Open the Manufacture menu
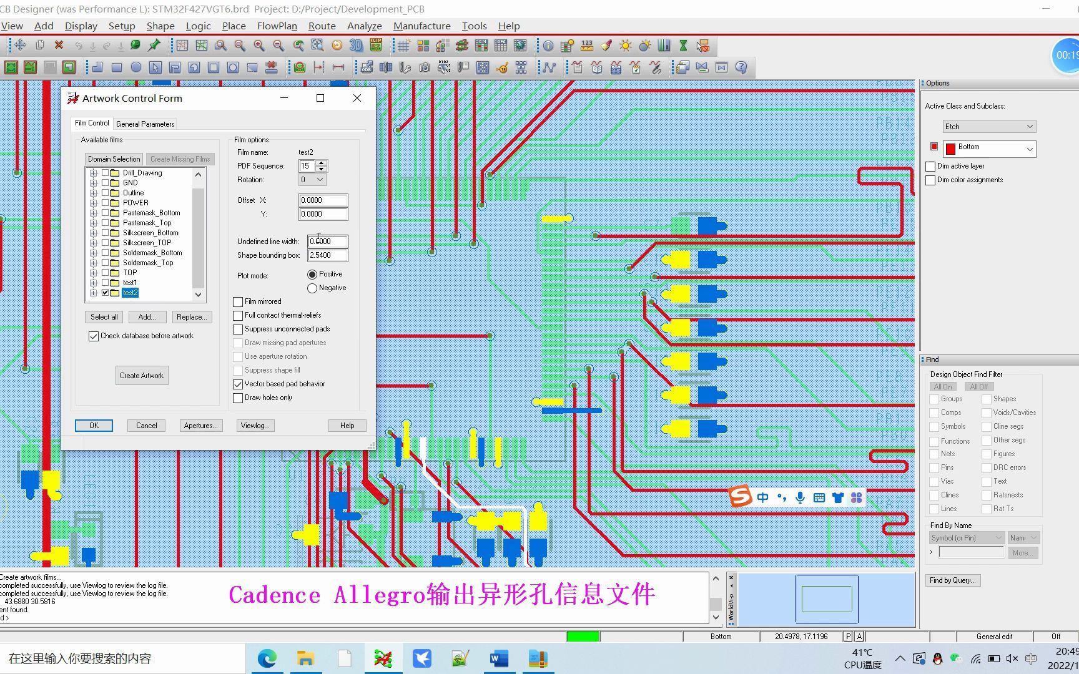Viewport: 1079px width, 674px height. [x=422, y=26]
